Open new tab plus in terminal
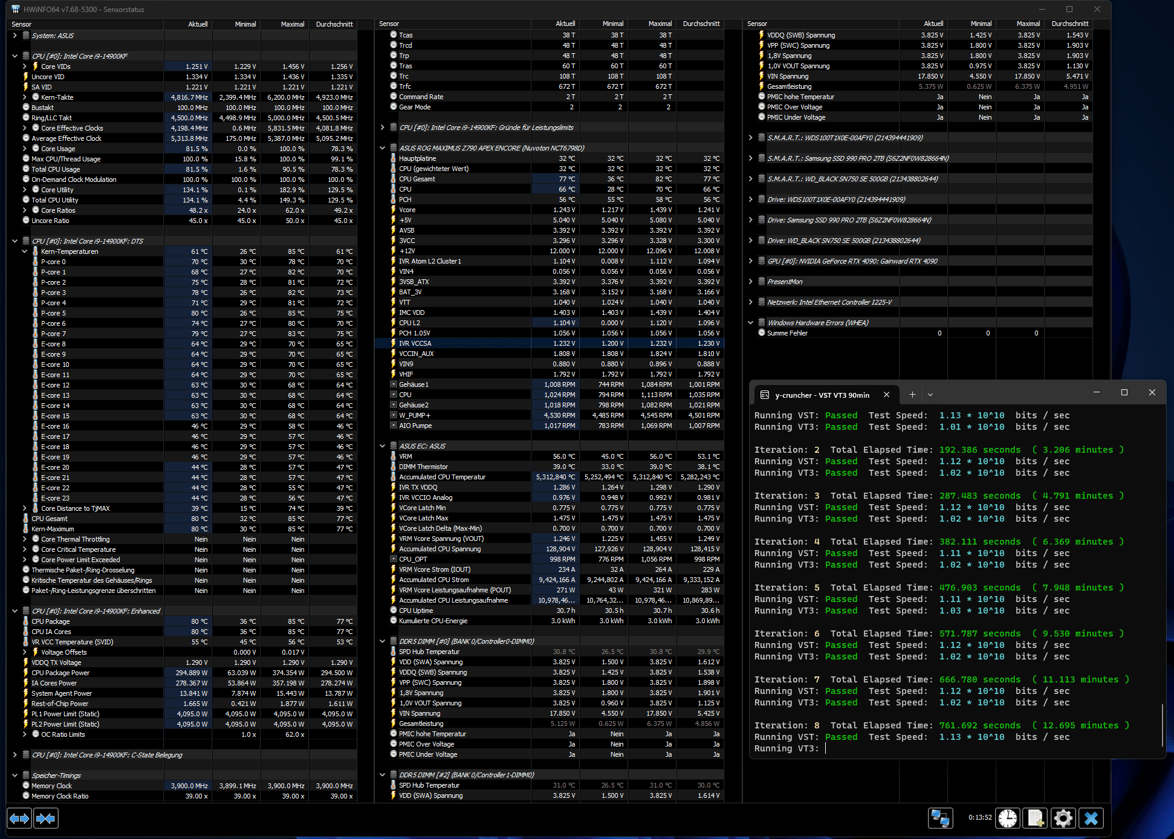Image resolution: width=1174 pixels, height=839 pixels. [x=912, y=395]
